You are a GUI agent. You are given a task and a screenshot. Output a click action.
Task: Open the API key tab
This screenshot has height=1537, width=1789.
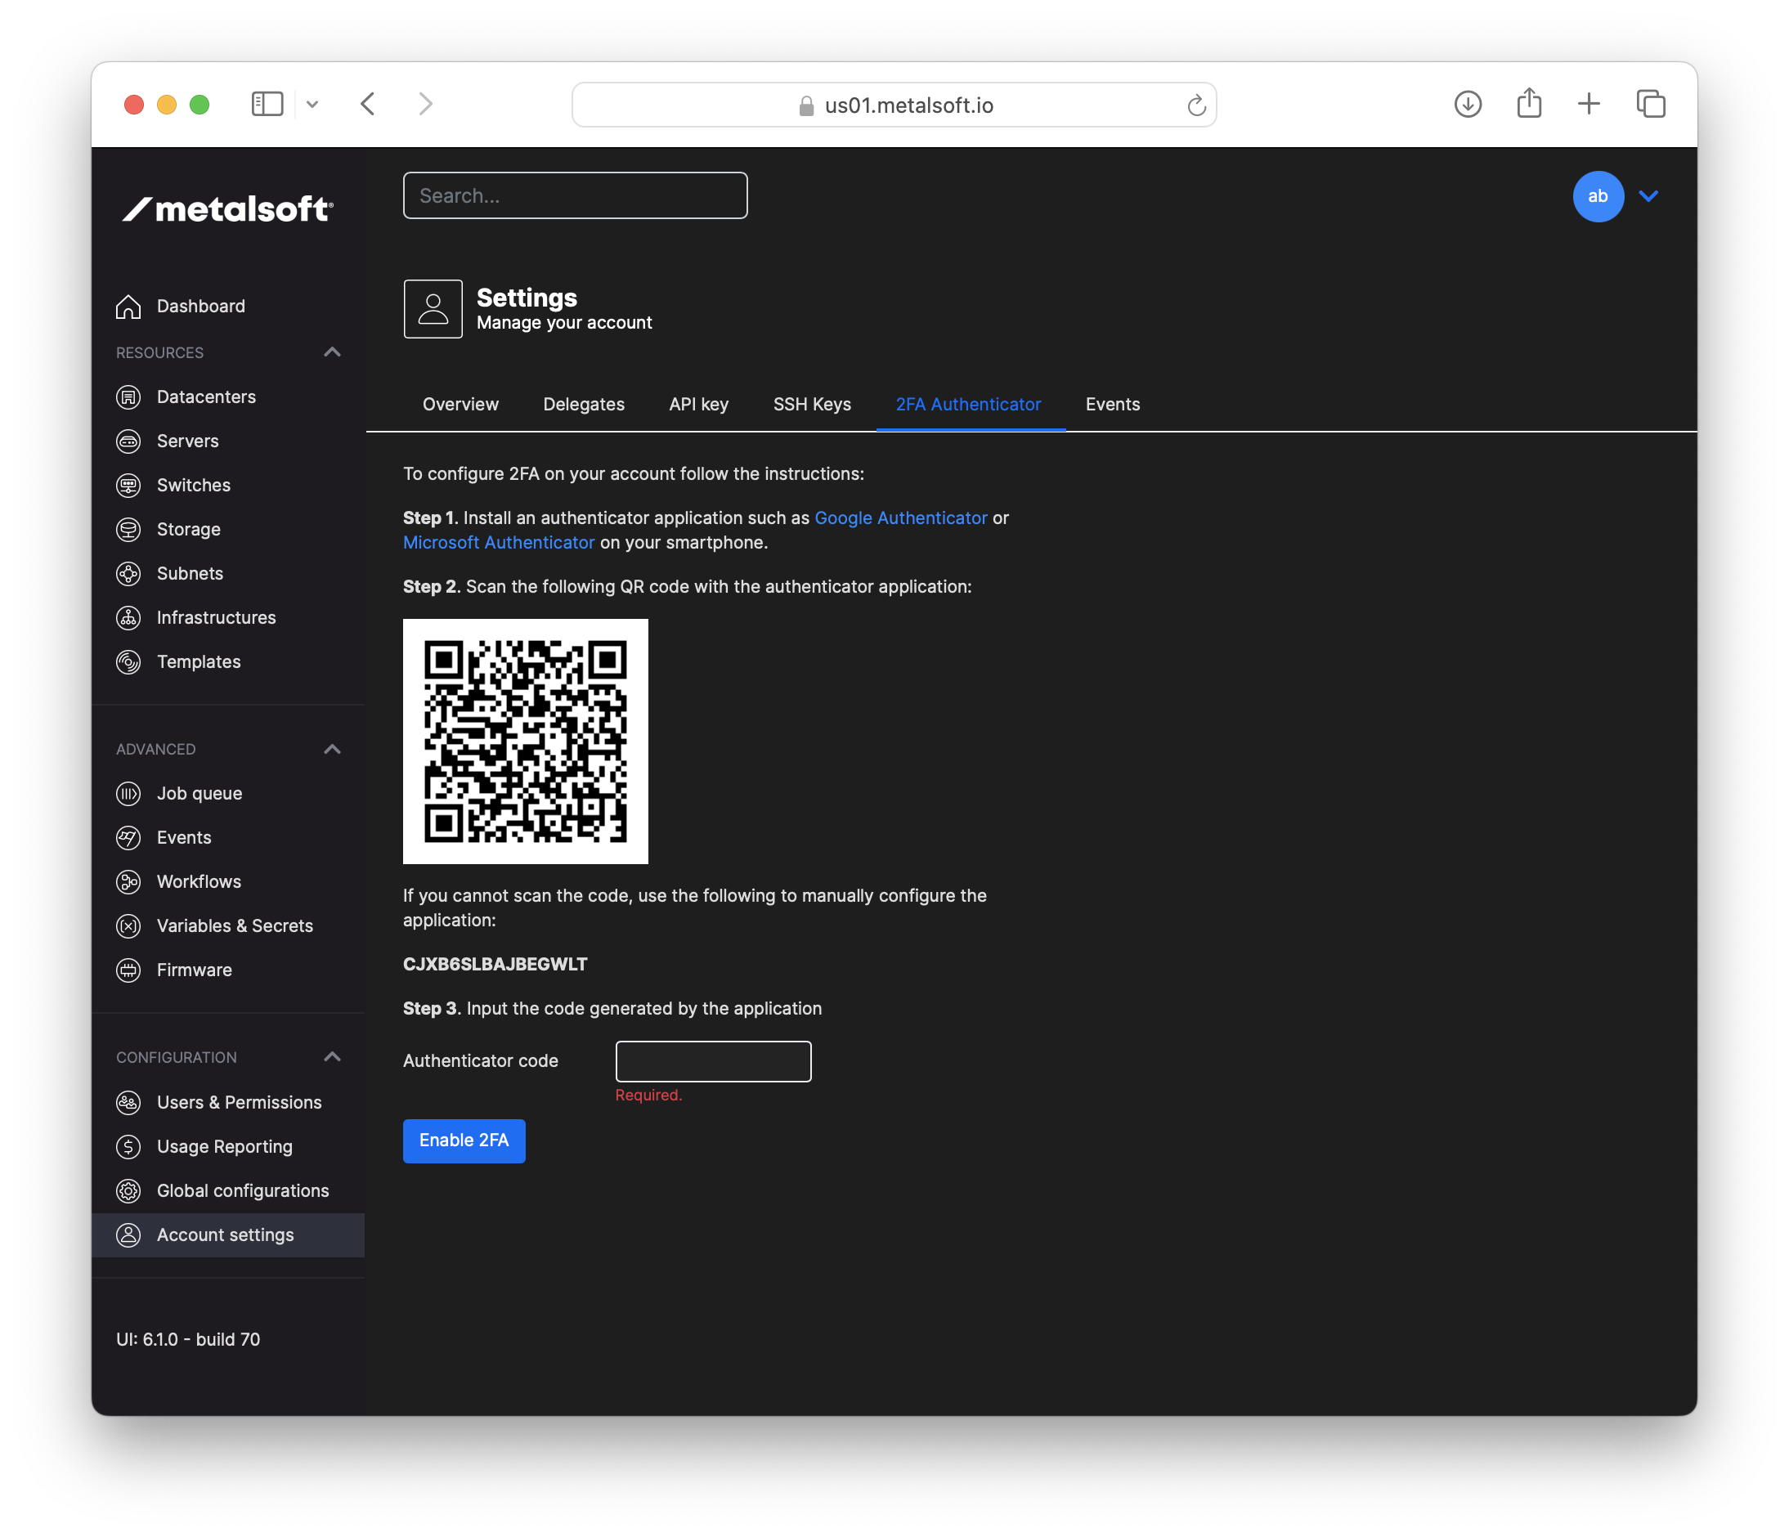coord(698,404)
